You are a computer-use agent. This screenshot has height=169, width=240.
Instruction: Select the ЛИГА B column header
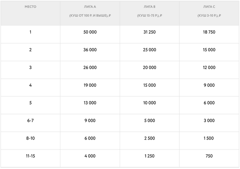[x=149, y=7]
